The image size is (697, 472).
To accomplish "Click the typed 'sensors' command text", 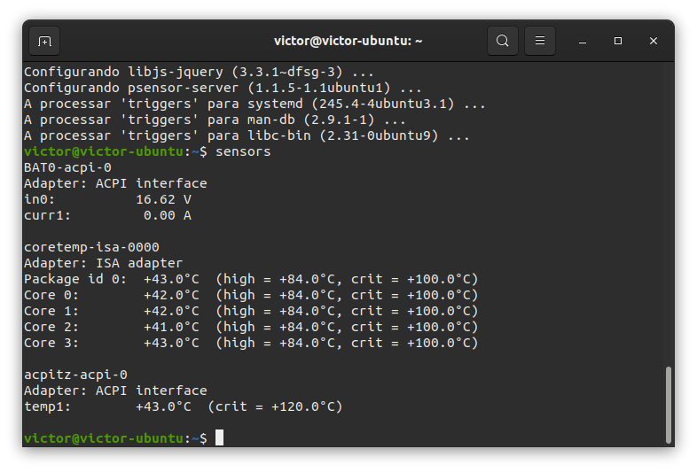I will point(243,151).
